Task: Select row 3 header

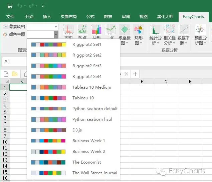Action: coord(5,100)
